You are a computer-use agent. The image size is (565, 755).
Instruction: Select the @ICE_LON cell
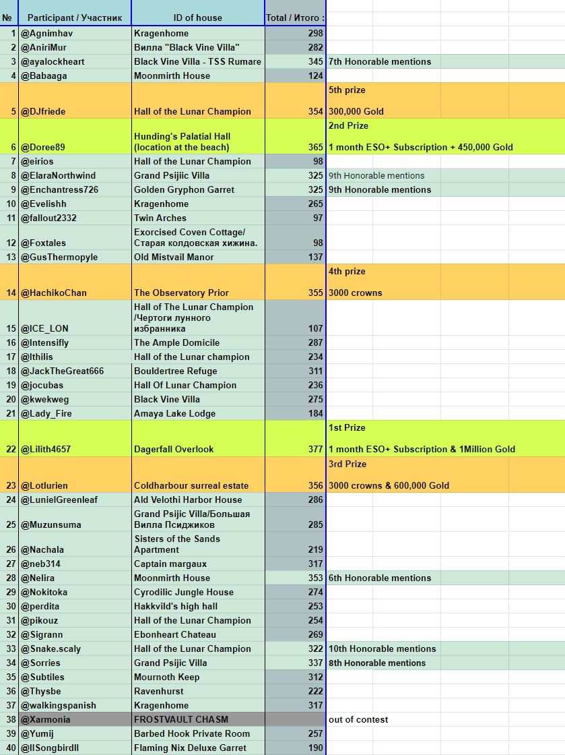point(75,318)
